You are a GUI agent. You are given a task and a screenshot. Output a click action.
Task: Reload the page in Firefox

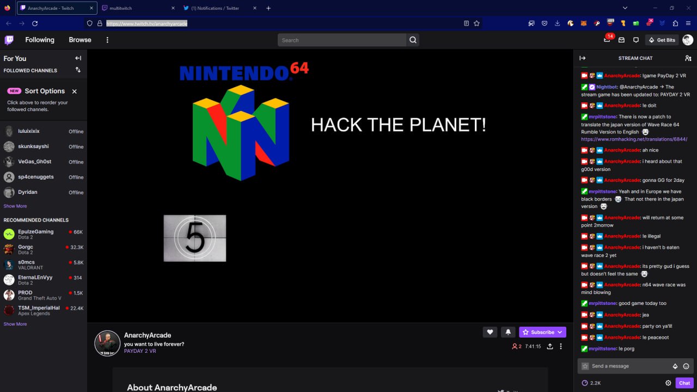click(x=35, y=23)
